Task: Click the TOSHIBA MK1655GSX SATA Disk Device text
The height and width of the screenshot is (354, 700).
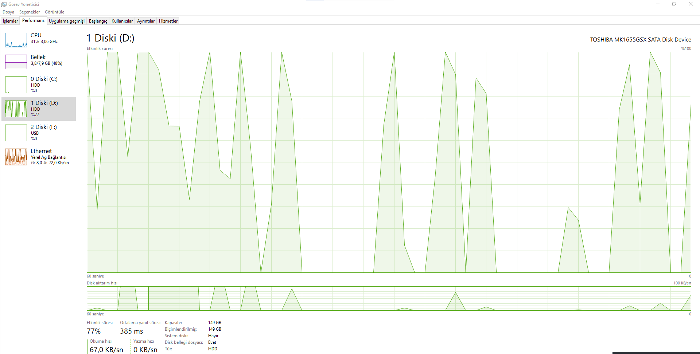Action: 641,40
